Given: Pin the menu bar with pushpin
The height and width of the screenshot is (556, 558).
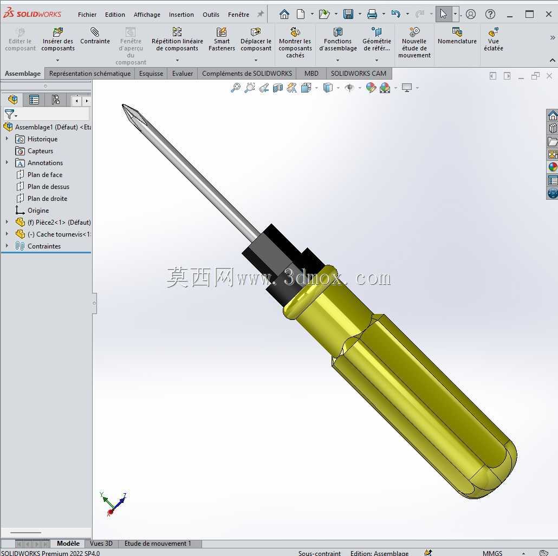Looking at the screenshot, I should [x=261, y=14].
